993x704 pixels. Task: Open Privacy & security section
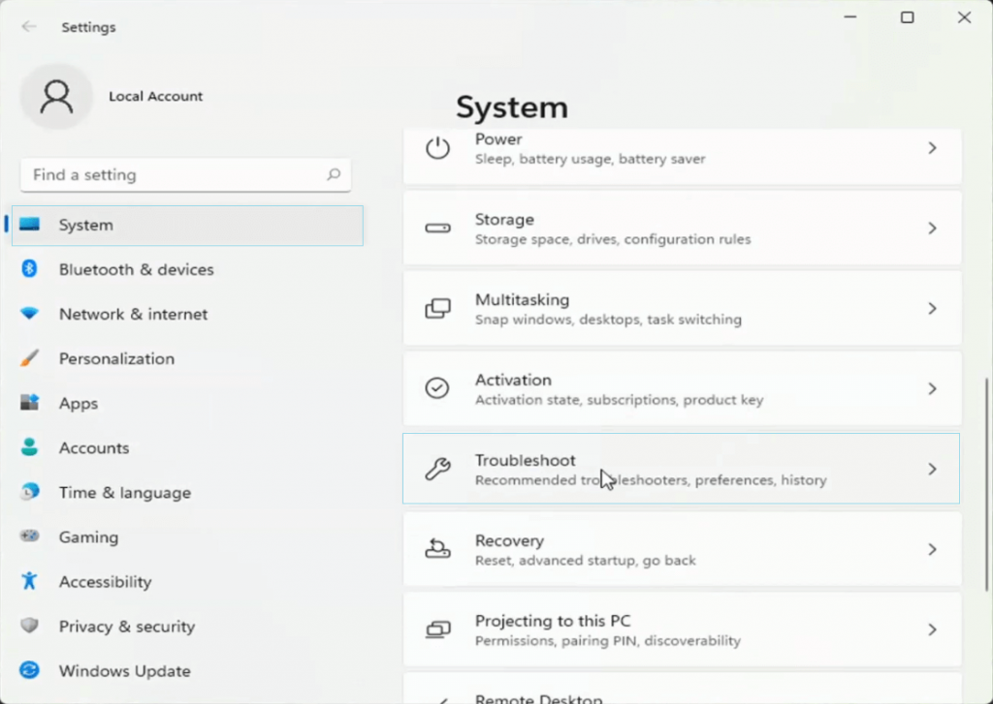pos(126,627)
